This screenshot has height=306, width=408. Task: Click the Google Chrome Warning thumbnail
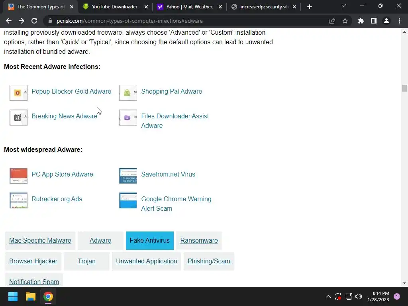tap(128, 200)
